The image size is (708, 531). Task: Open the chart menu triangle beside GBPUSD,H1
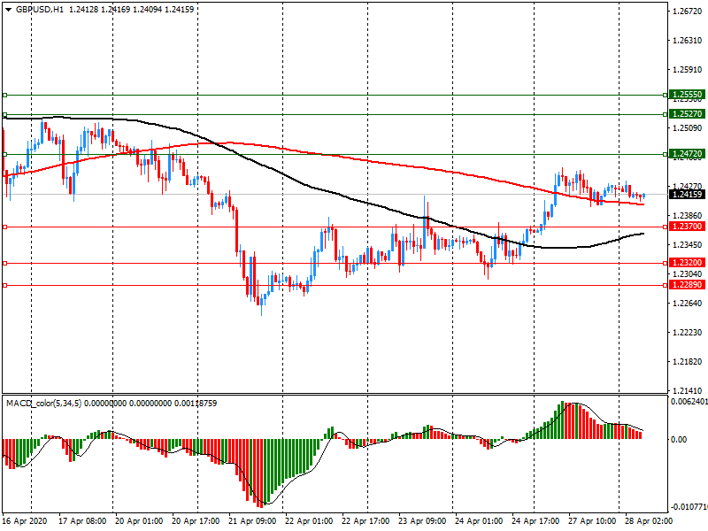pos(8,10)
